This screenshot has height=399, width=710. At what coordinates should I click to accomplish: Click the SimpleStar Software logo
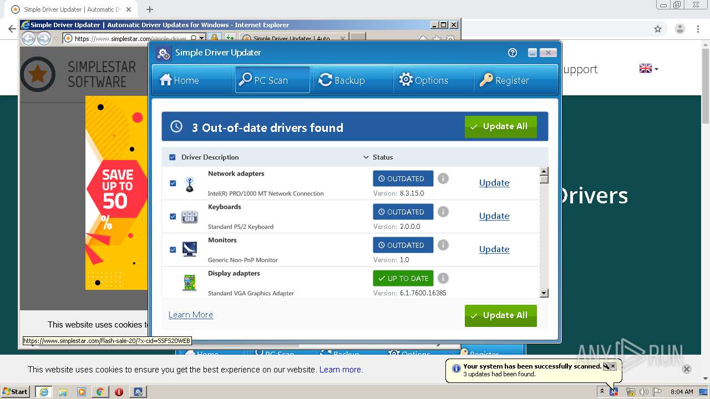point(78,74)
